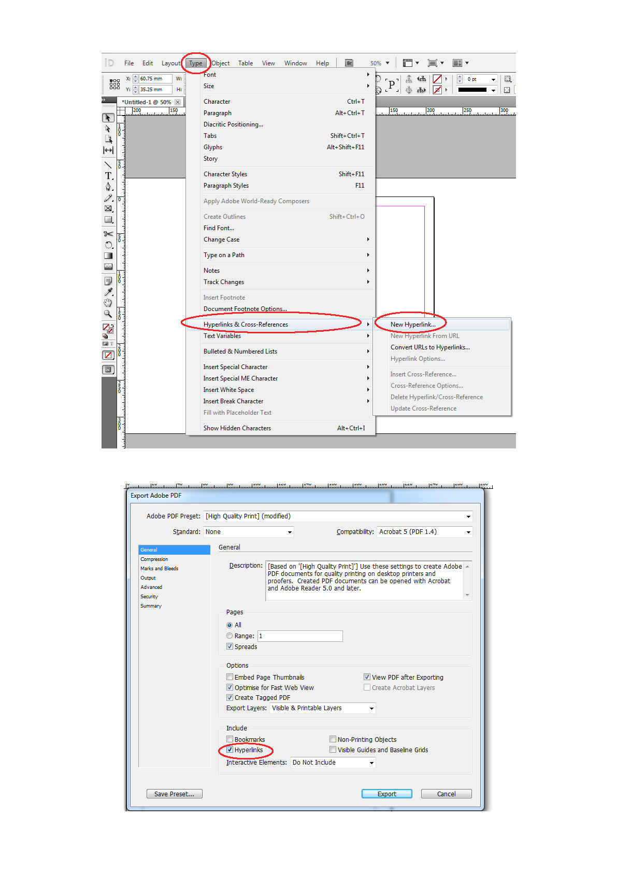
Task: Select the Direct Selection tool
Action: [x=108, y=129]
